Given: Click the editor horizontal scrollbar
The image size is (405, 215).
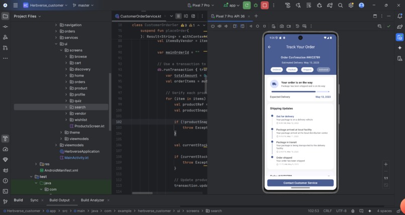Looking at the screenshot, I should [x=142, y=193].
